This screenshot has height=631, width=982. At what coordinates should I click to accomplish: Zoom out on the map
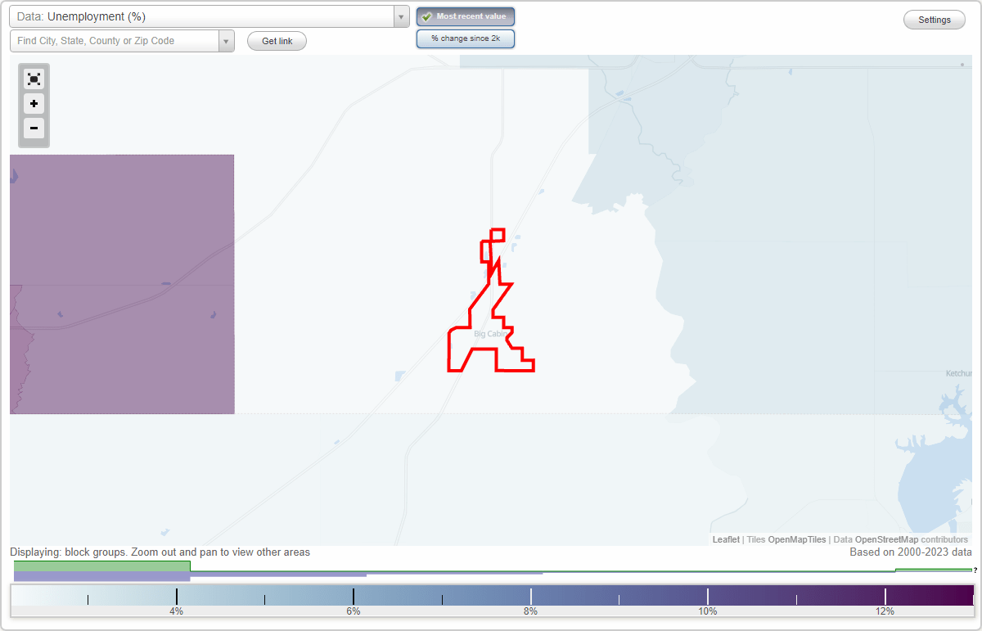(x=34, y=128)
